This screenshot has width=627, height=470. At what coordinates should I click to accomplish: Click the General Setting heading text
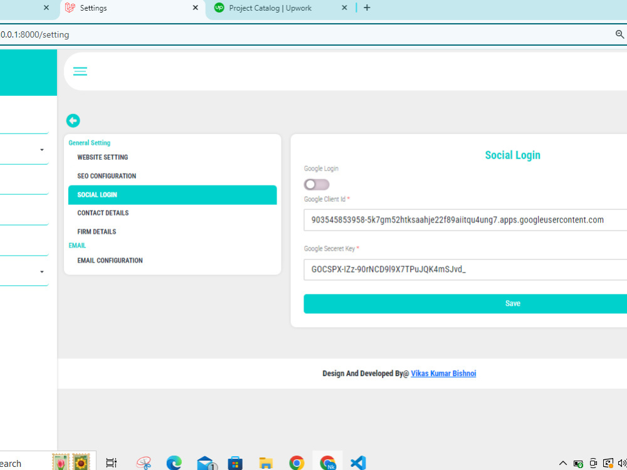tap(90, 143)
